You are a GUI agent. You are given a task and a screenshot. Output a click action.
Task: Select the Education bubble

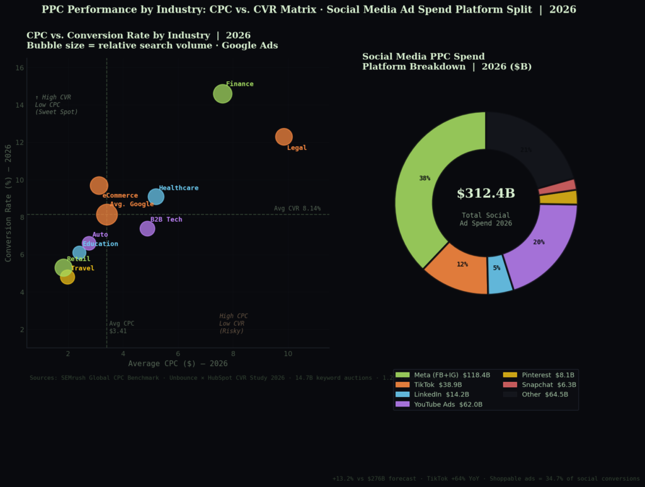tap(79, 253)
